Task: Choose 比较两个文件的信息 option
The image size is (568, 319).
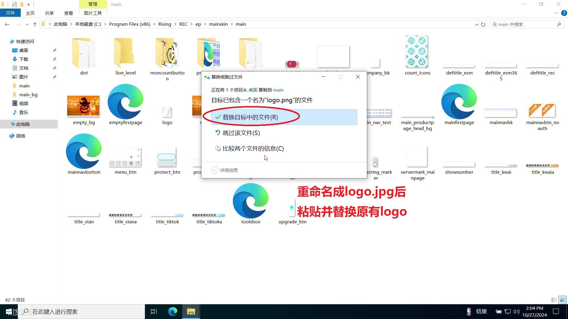Action: pos(284,149)
